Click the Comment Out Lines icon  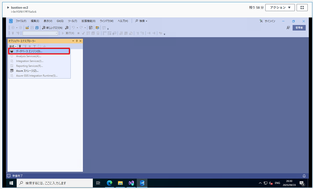pyautogui.click(x=137, y=33)
